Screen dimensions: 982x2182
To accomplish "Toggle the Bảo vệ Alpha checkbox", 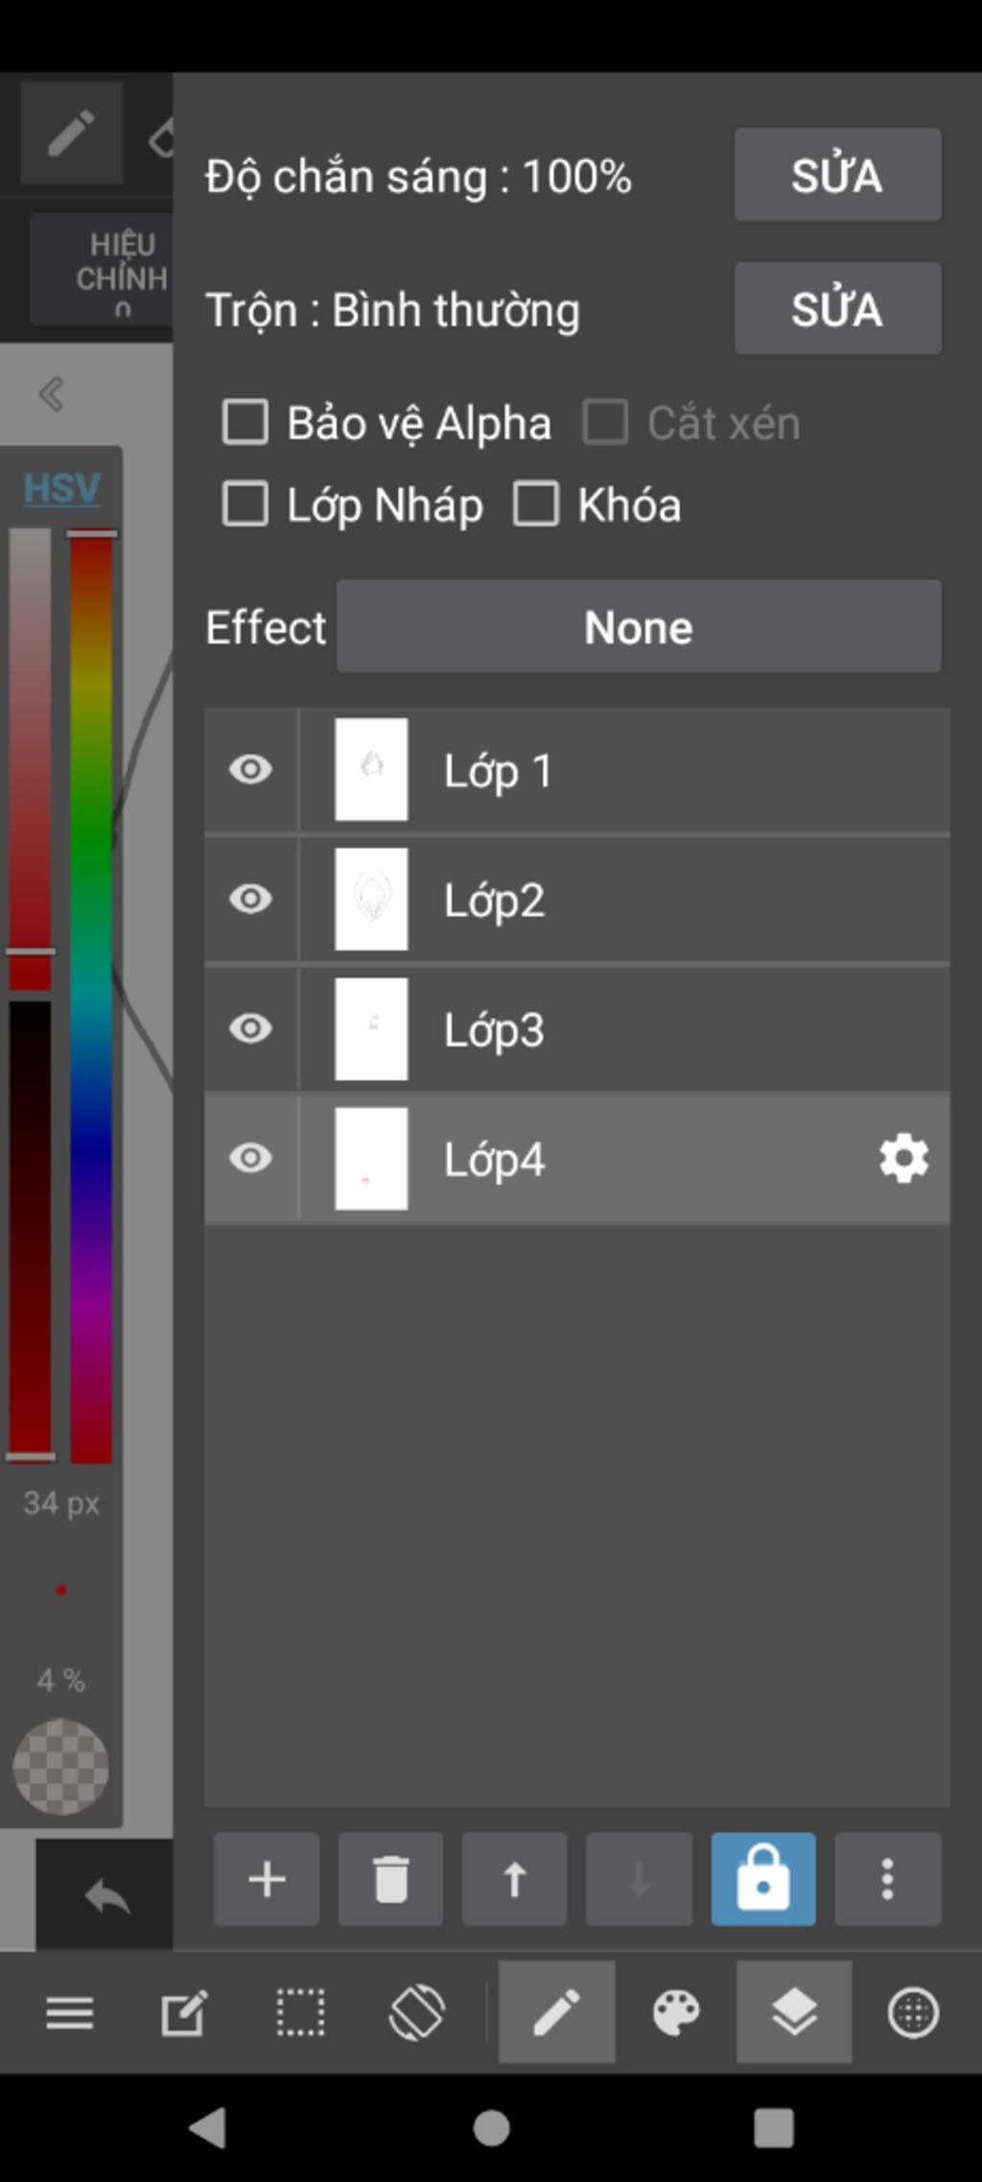I will (x=245, y=422).
